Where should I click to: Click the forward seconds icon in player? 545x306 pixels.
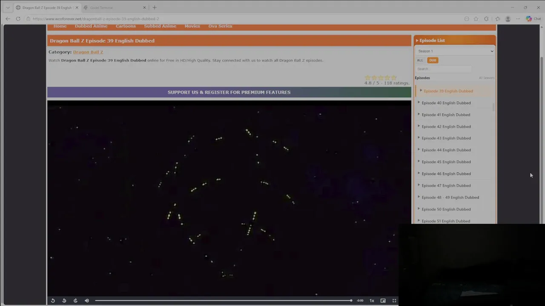pos(75,300)
